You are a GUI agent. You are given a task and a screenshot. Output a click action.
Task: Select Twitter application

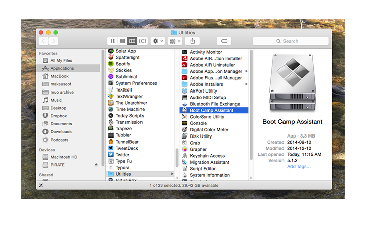[x=122, y=155]
